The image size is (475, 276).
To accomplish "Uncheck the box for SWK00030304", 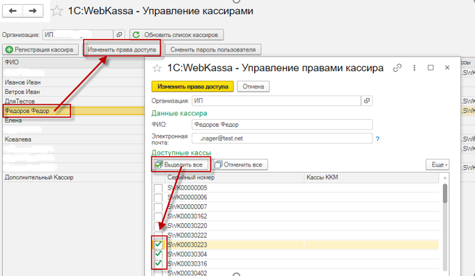I will [158, 254].
